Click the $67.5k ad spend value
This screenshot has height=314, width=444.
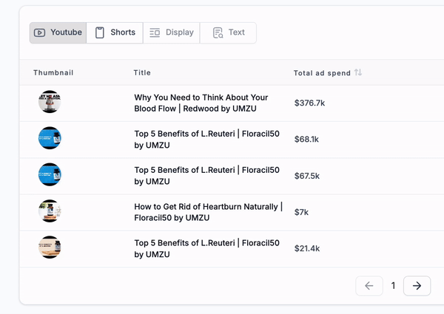click(x=307, y=176)
